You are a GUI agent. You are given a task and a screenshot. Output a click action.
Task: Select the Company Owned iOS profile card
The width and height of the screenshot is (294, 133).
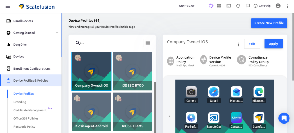point(92,71)
